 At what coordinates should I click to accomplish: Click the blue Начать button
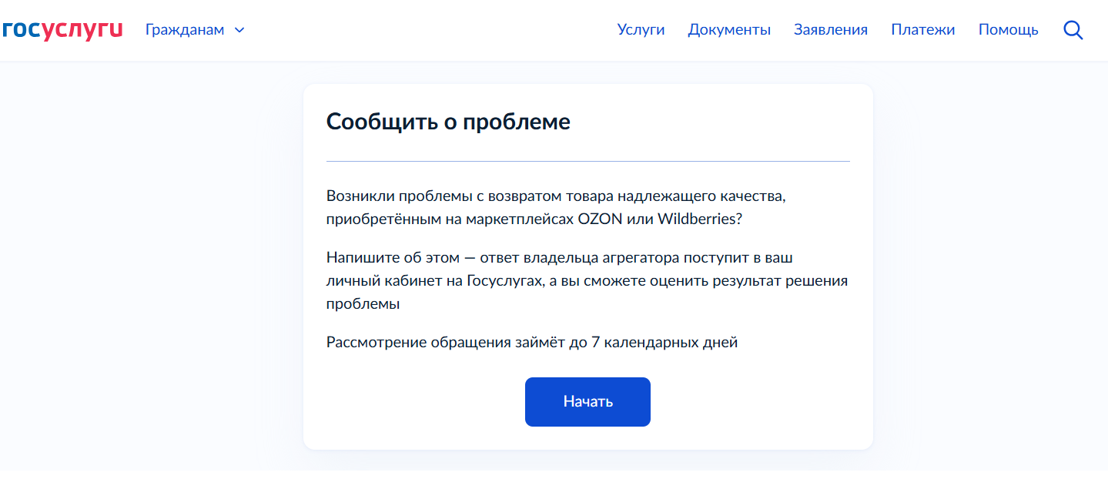tap(587, 402)
